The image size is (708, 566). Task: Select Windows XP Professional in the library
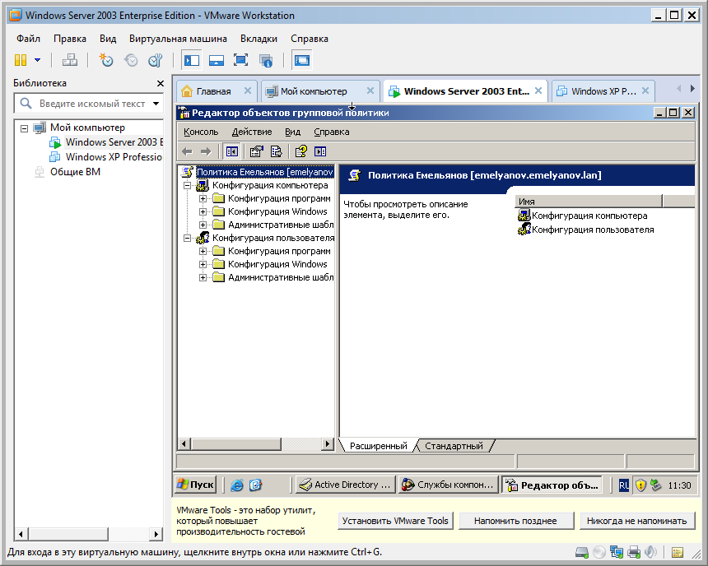pos(105,157)
